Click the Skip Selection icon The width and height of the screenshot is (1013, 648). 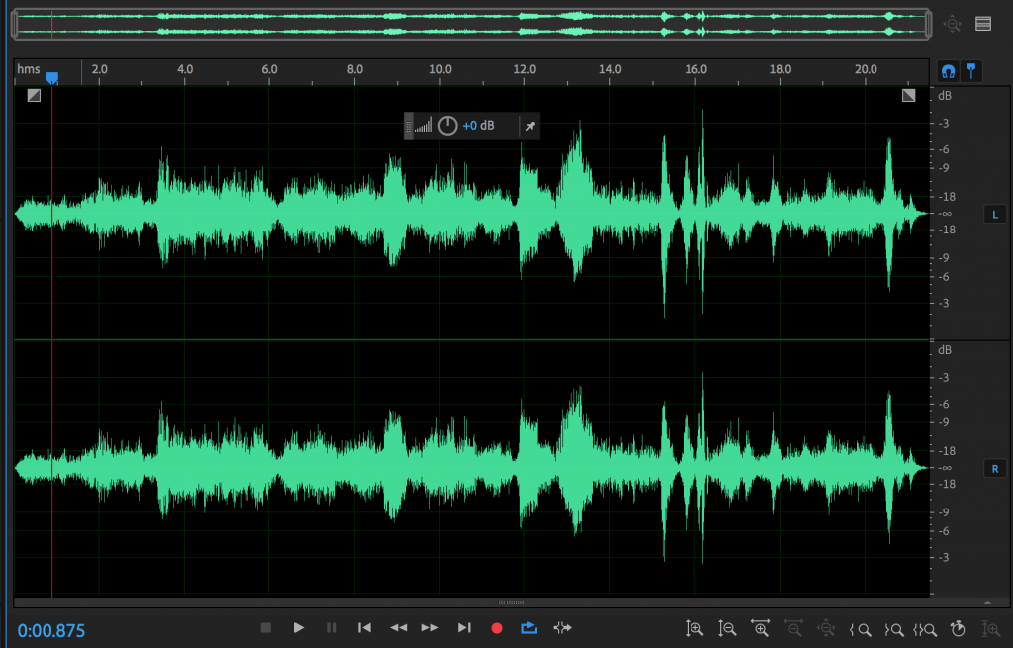[562, 628]
